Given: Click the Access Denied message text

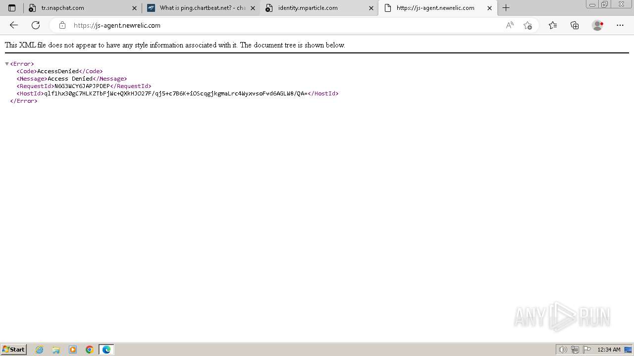Looking at the screenshot, I should tap(70, 79).
